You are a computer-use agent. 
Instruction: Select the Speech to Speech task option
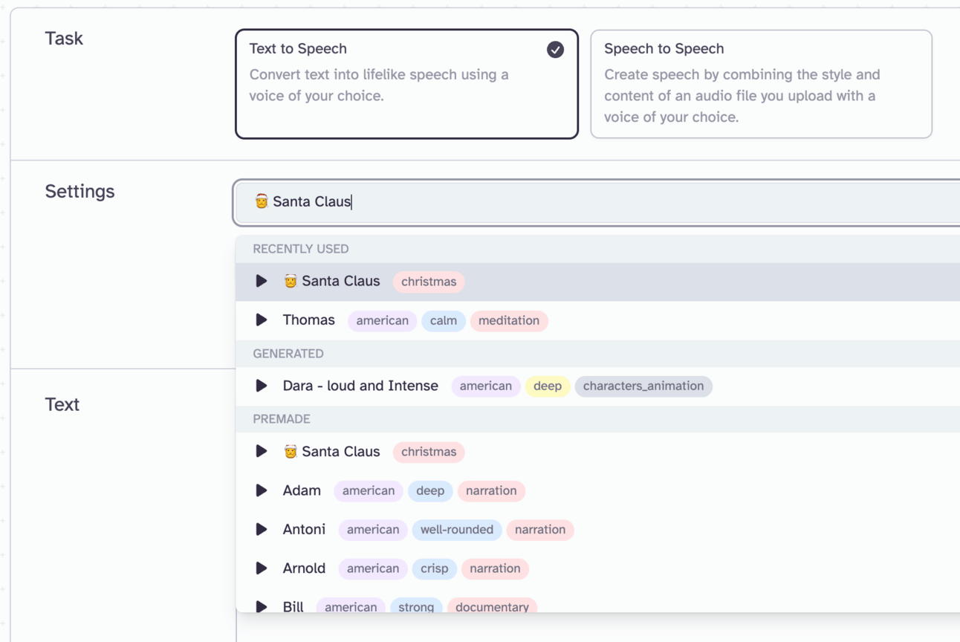[760, 84]
